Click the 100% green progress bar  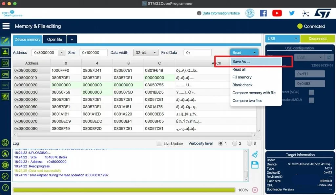[124, 190]
